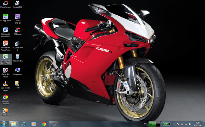
Task: Open Windows Media Player taskbar icon
Action: click(x=33, y=124)
